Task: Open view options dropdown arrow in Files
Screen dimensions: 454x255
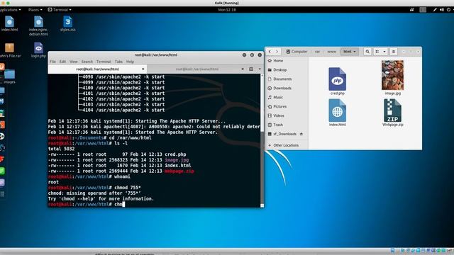Action: point(384,52)
